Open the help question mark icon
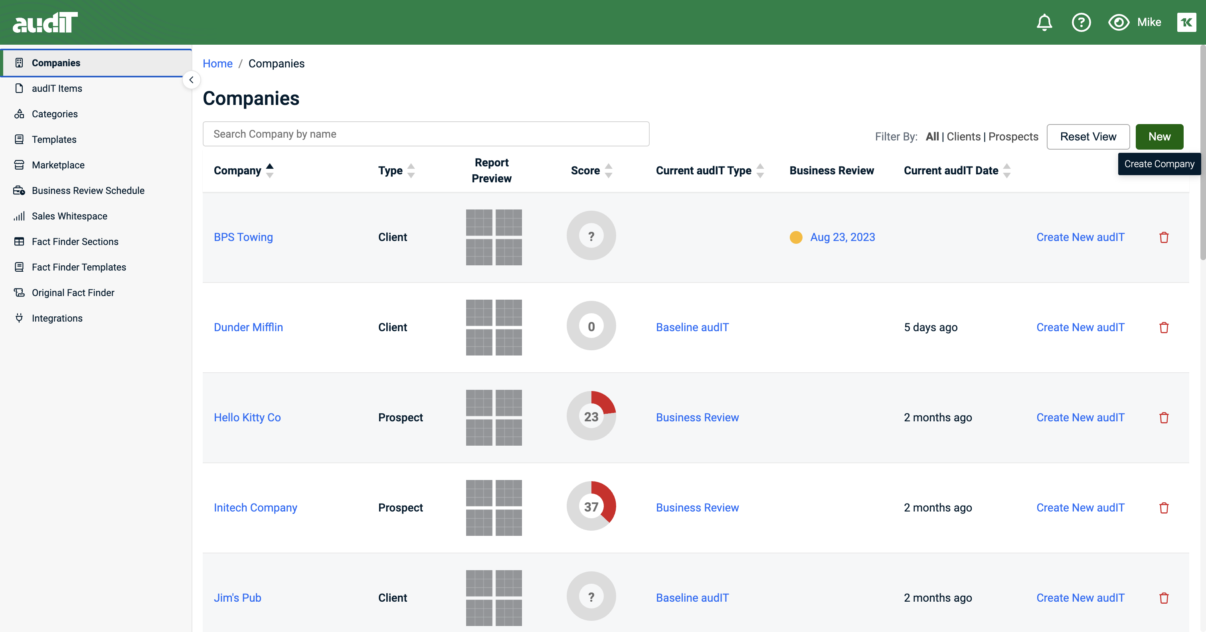The image size is (1206, 632). pos(1081,22)
